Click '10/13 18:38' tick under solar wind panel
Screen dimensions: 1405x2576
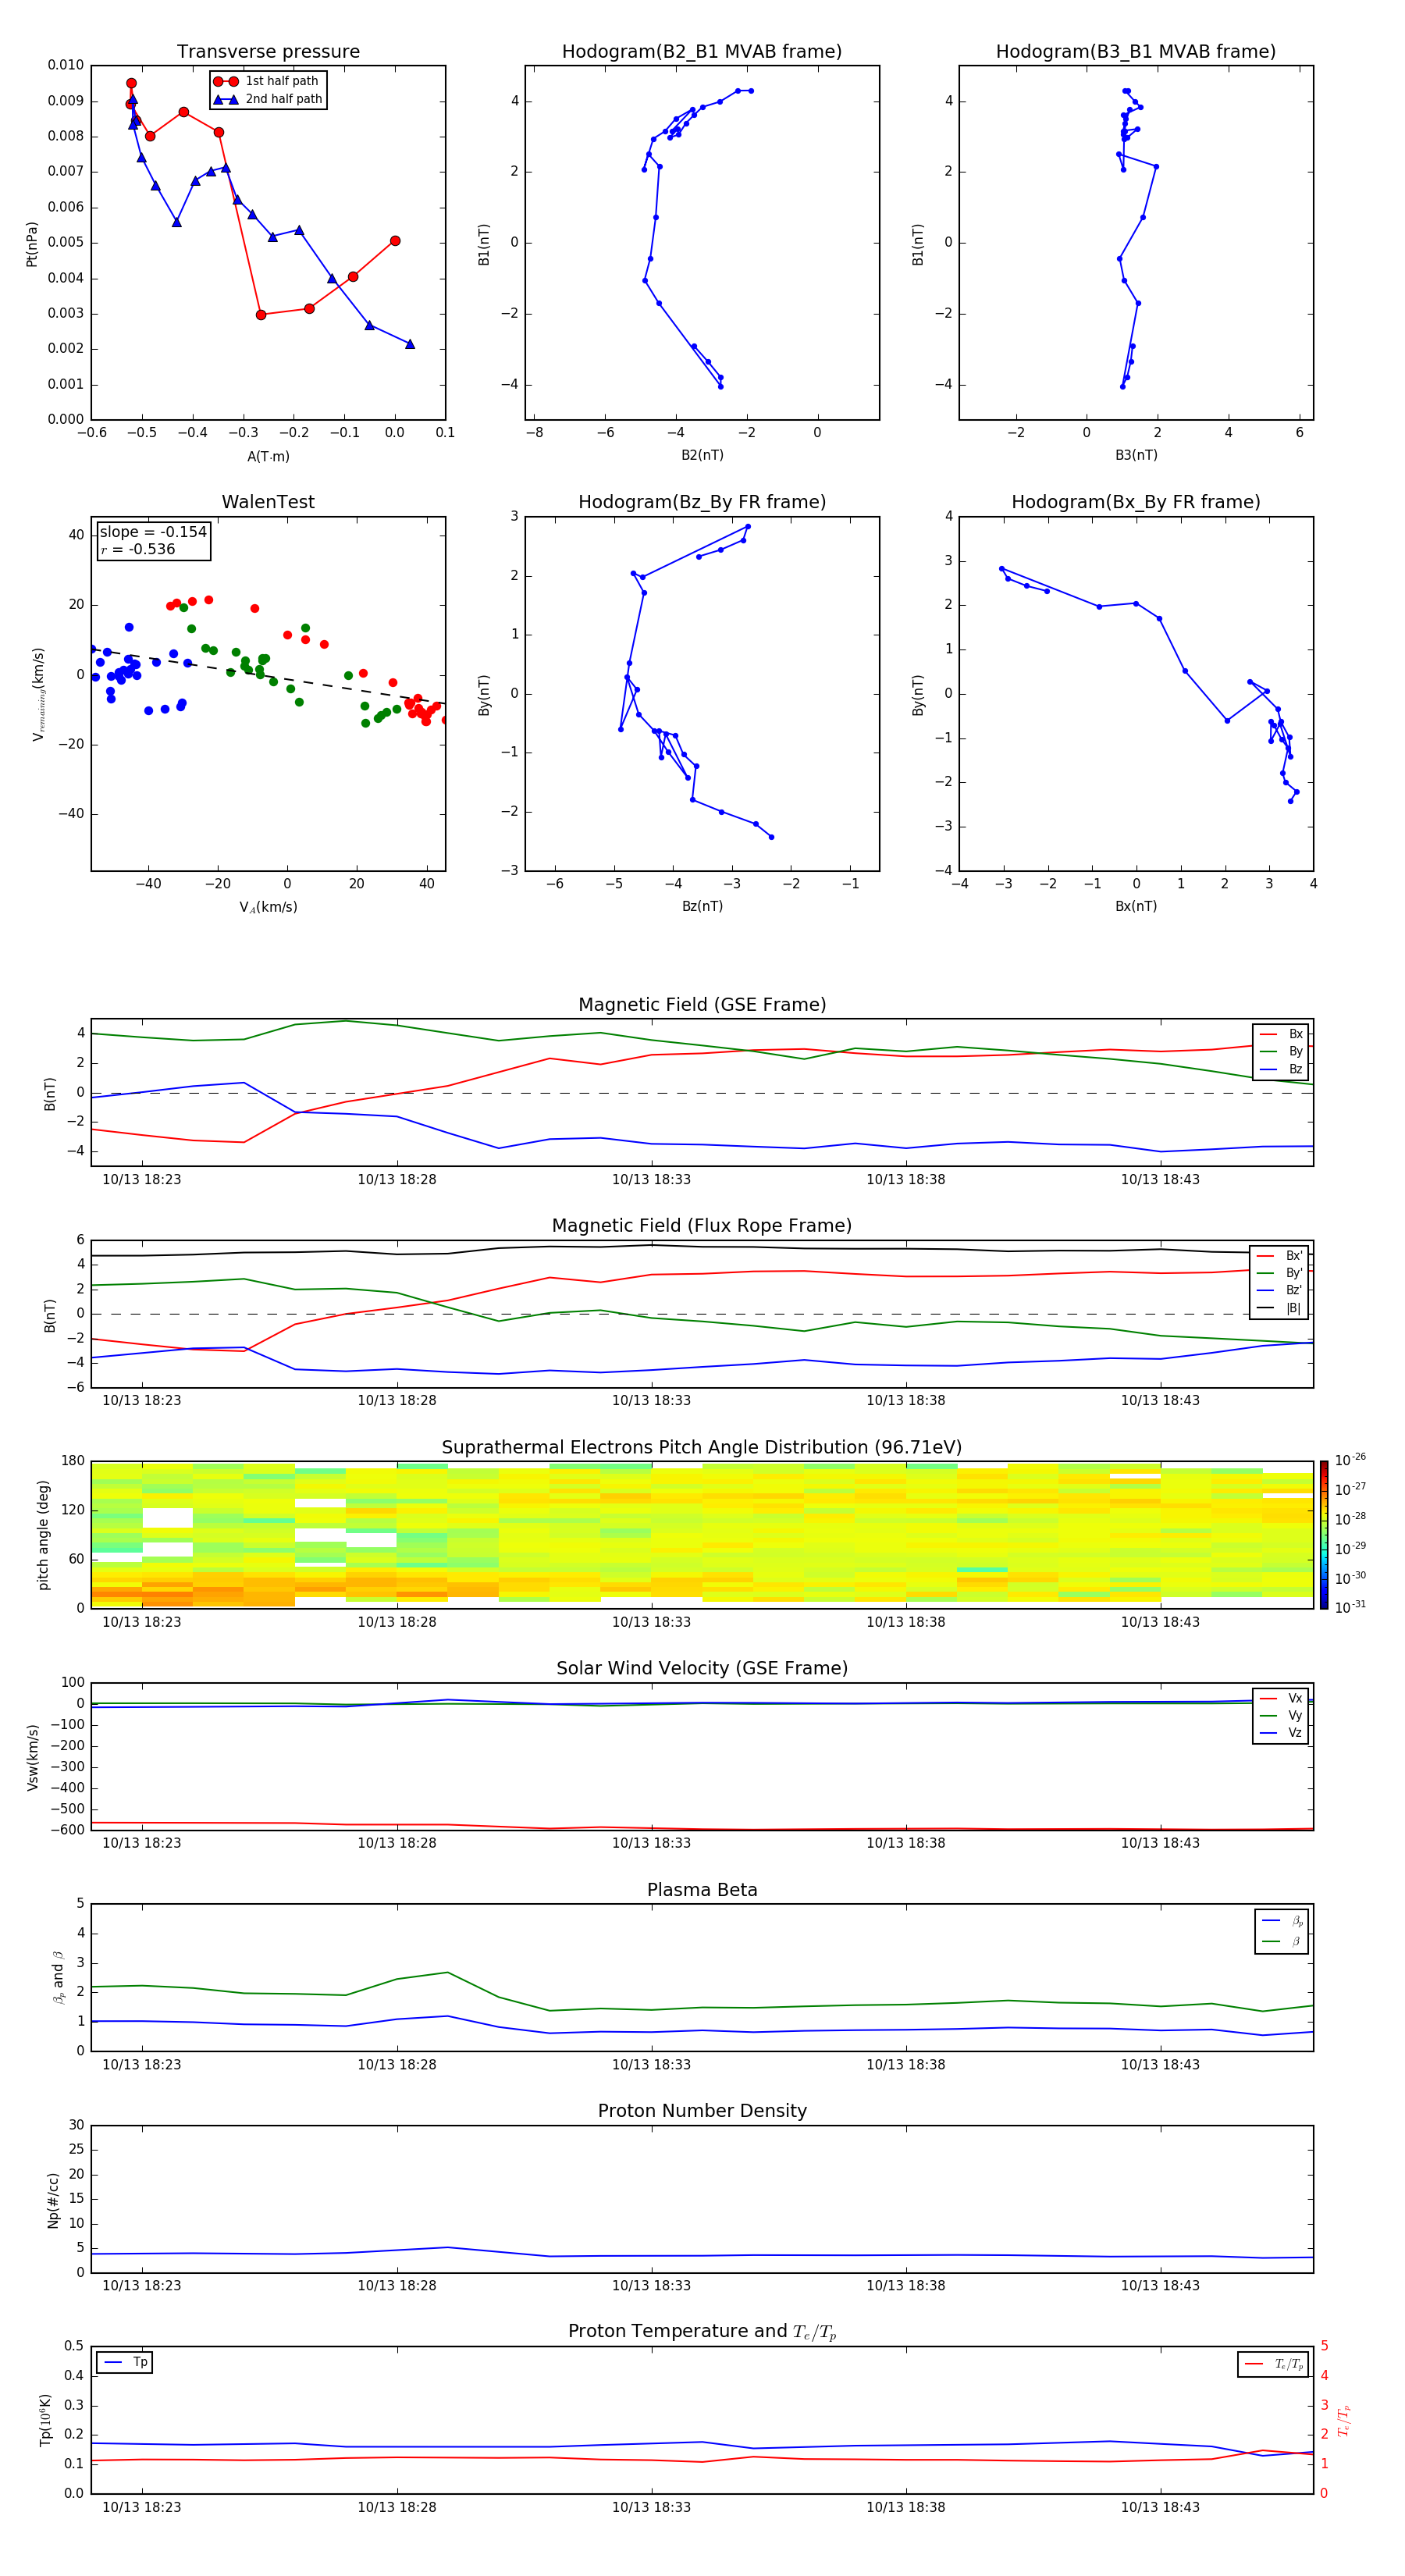[906, 1843]
